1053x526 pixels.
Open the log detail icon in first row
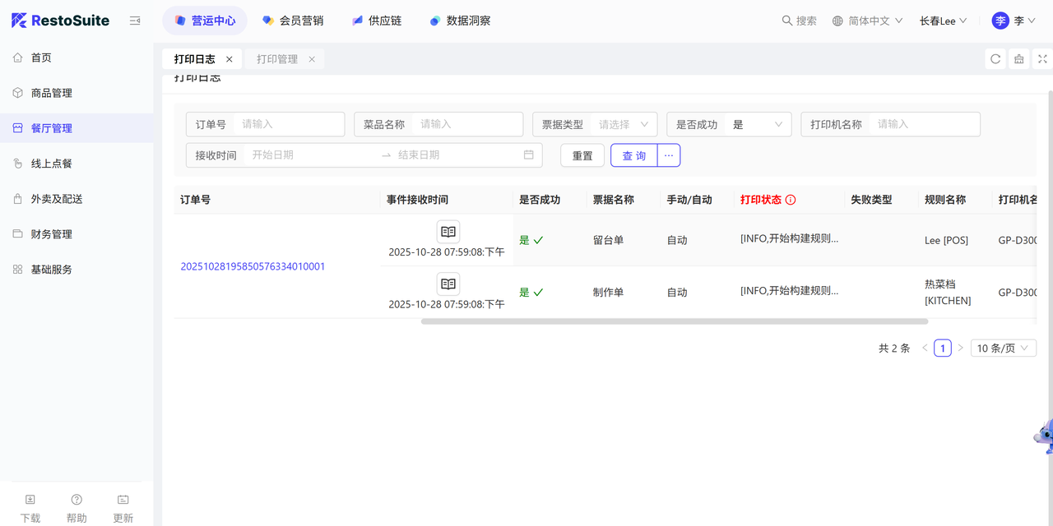448,232
